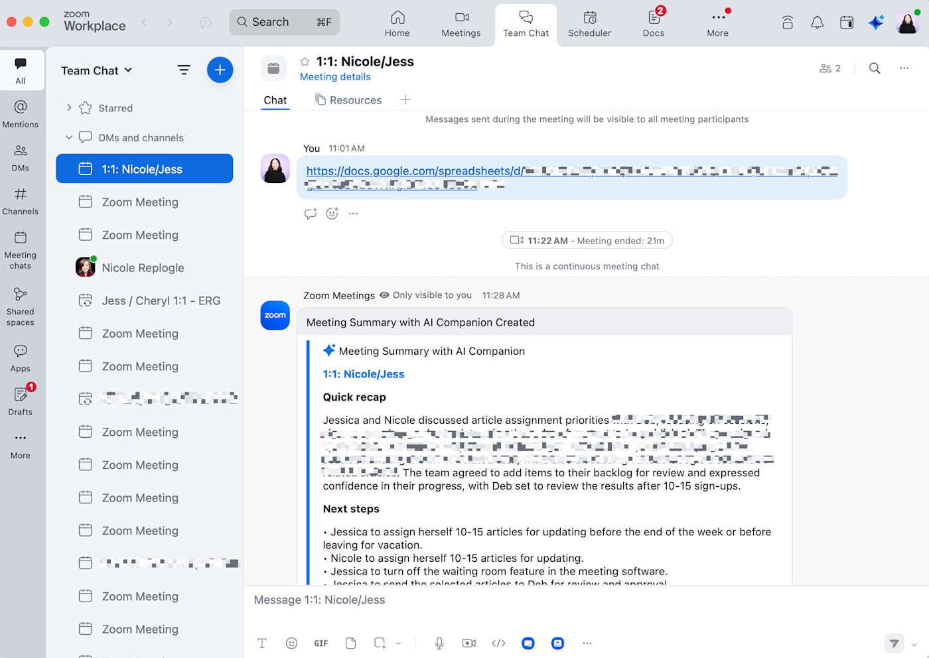Open send options dropdown arrow
929x658 pixels.
(914, 644)
